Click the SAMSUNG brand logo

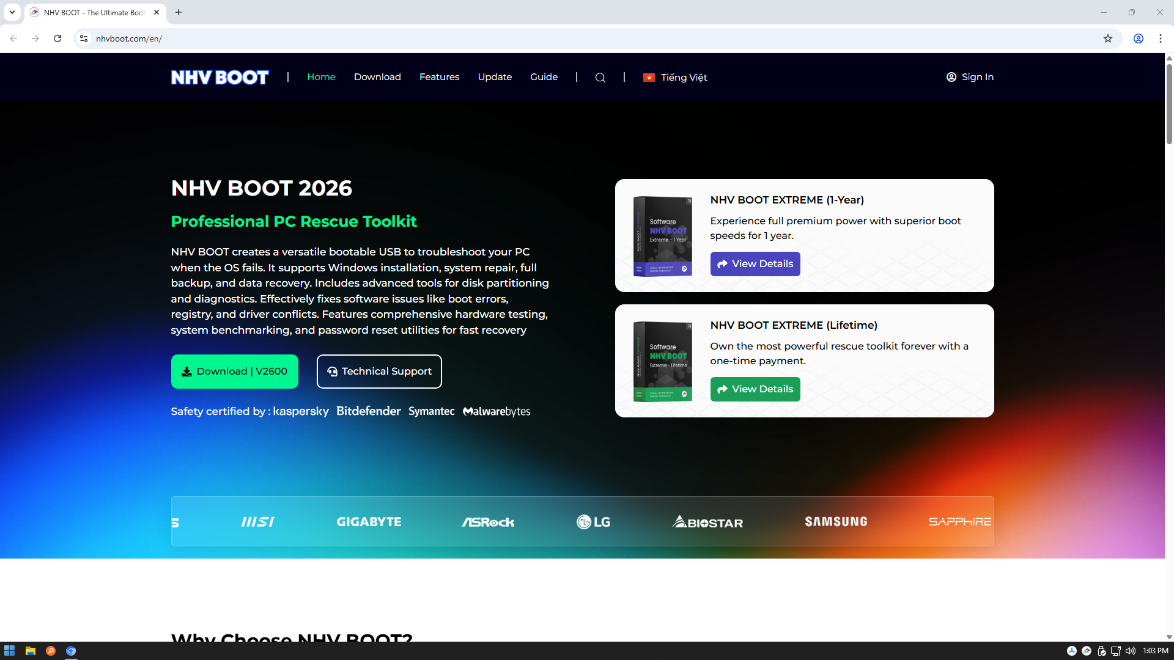pos(836,522)
